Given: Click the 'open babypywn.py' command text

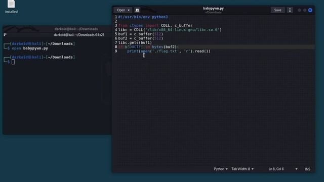Looking at the screenshot, I should click(30, 49).
